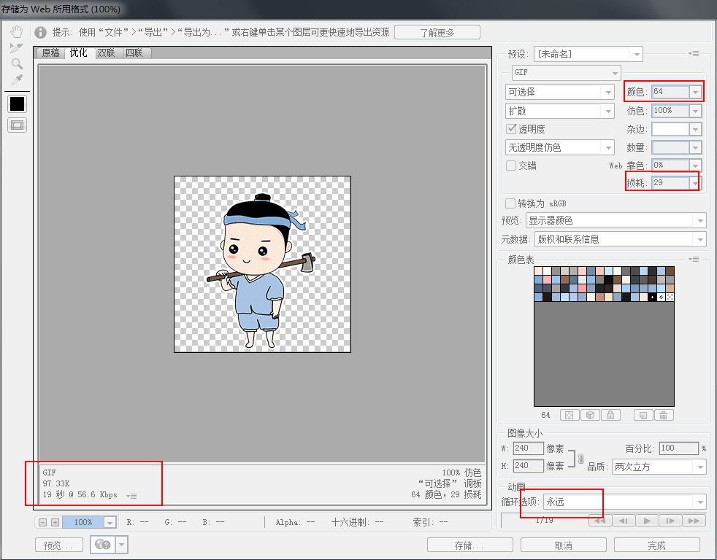The height and width of the screenshot is (560, 717).
Task: Click the 预览... button
Action: (x=59, y=545)
